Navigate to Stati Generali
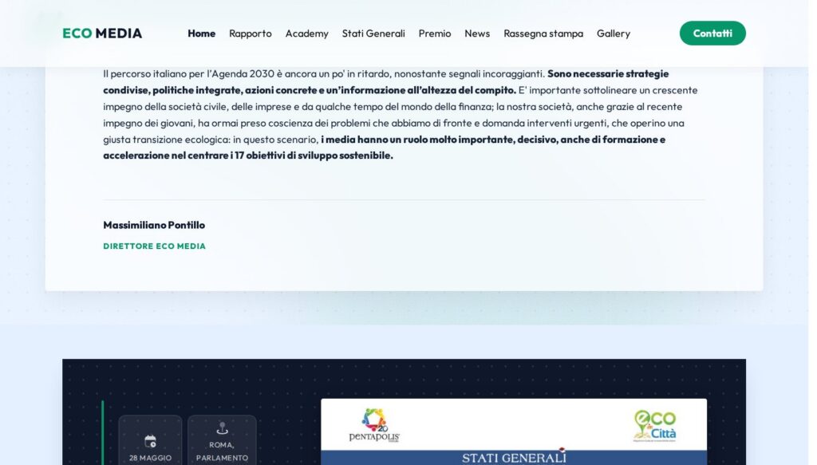817x465 pixels. tap(373, 33)
